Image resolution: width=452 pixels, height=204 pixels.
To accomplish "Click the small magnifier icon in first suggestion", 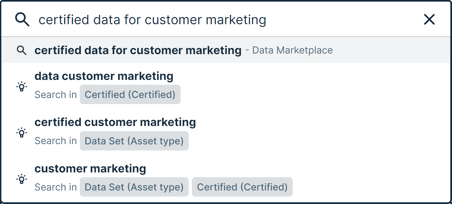I will tap(22, 50).
